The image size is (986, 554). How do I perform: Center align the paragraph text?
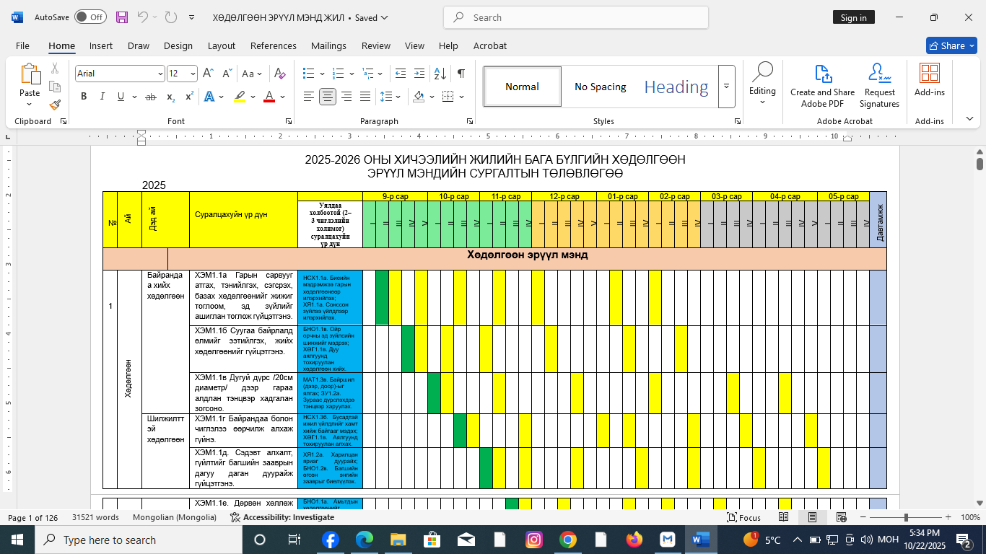(328, 97)
